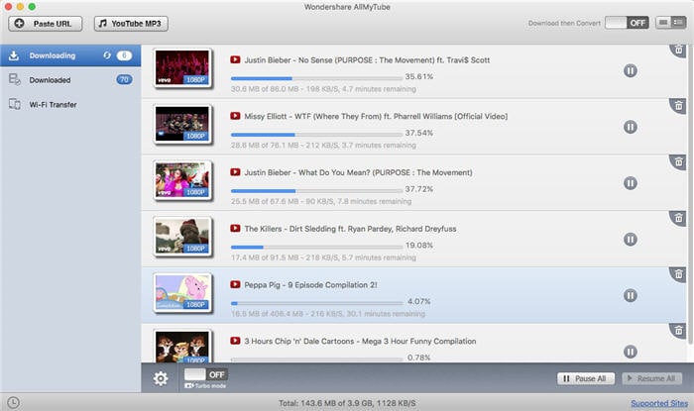
Task: Open the Supported Sites link
Action: pyautogui.click(x=659, y=403)
